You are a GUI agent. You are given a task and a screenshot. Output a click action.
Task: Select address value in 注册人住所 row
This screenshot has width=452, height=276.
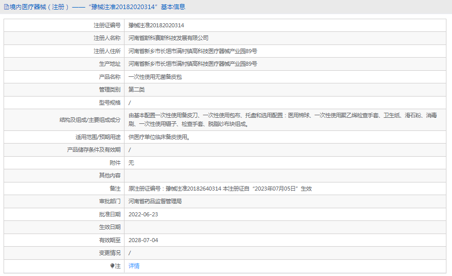coord(192,51)
